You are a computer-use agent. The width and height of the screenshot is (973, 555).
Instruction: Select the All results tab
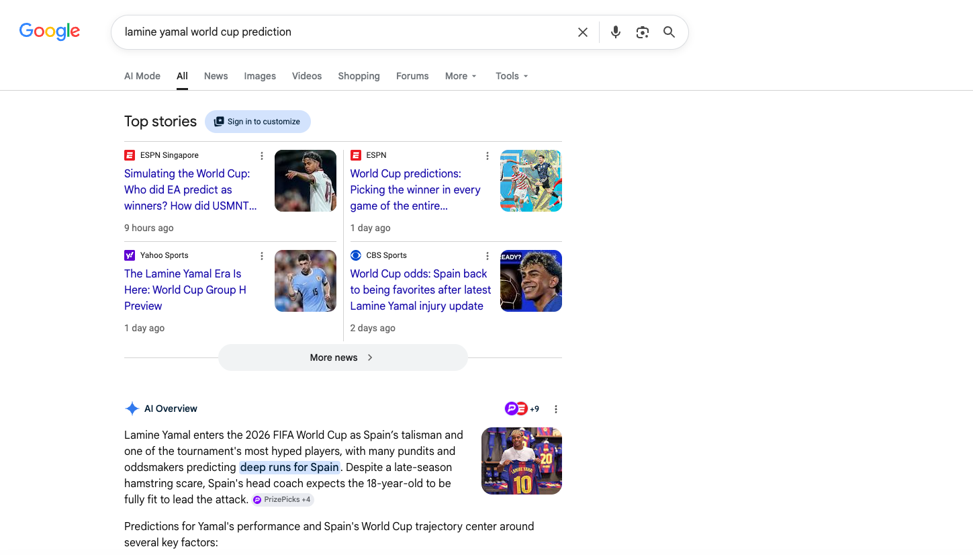tap(182, 76)
